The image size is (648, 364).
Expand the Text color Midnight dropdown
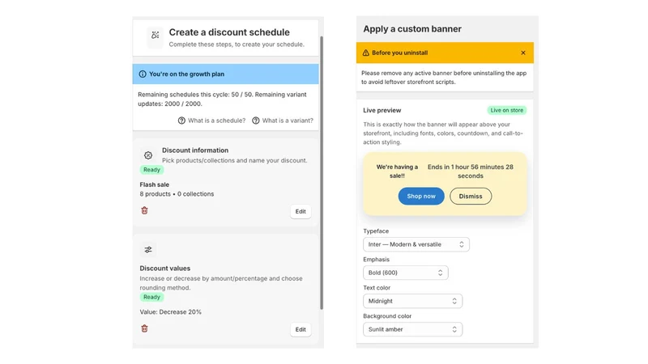(x=412, y=301)
